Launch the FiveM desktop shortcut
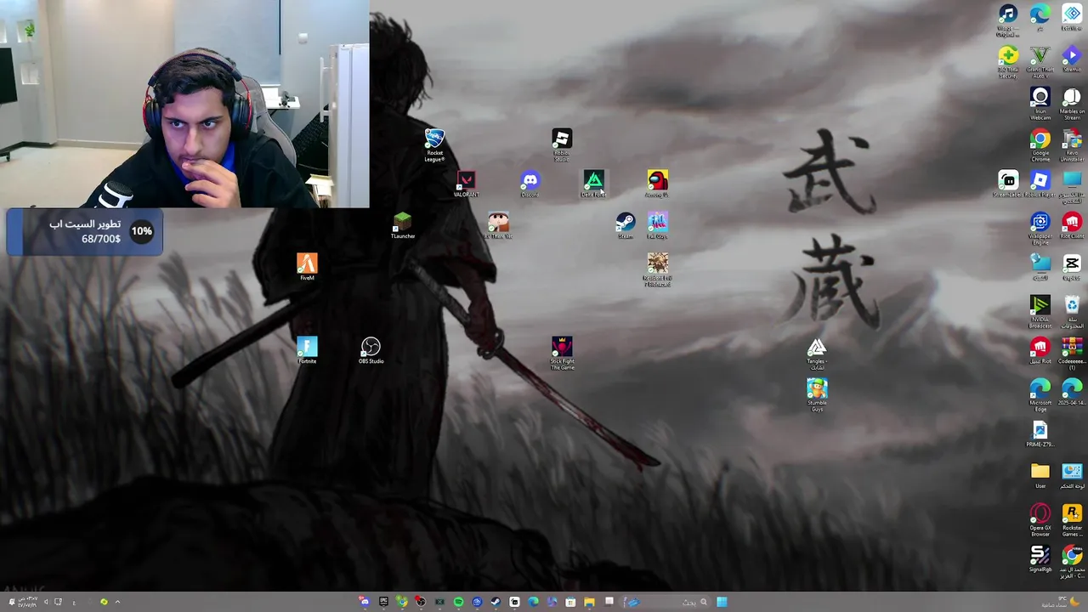 pos(307,267)
